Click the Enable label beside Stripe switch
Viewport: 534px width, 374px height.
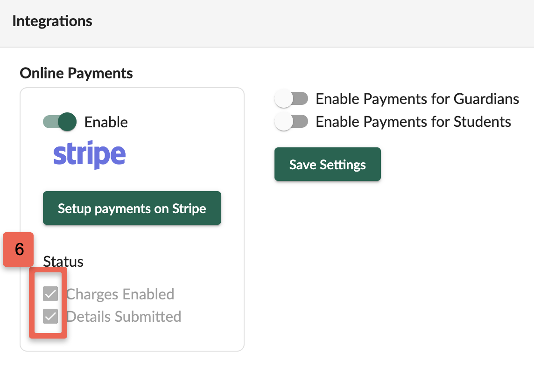click(x=106, y=122)
